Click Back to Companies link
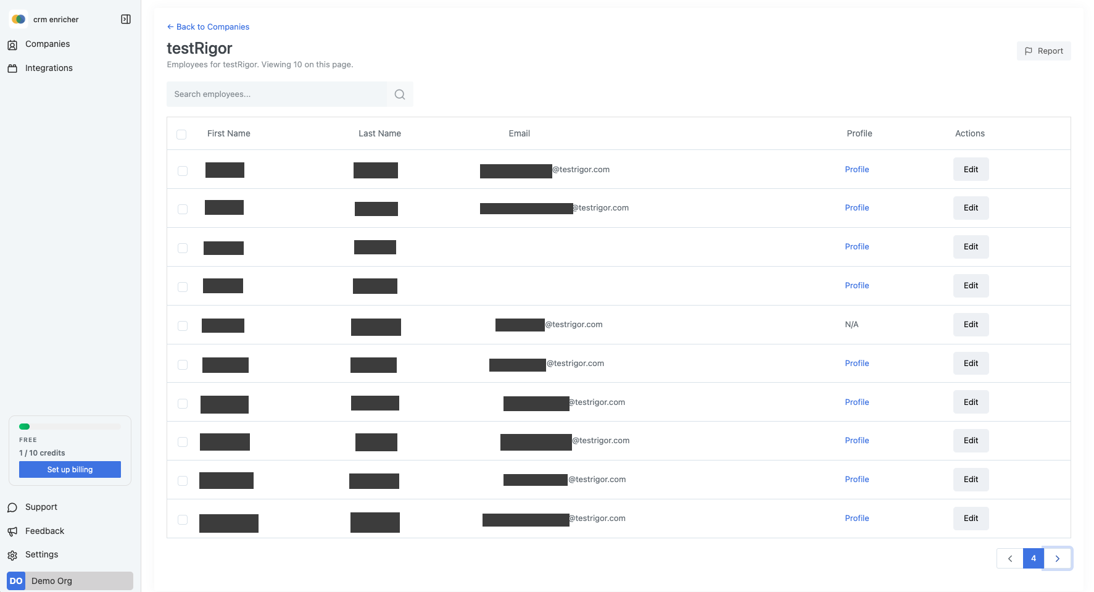 tap(209, 27)
